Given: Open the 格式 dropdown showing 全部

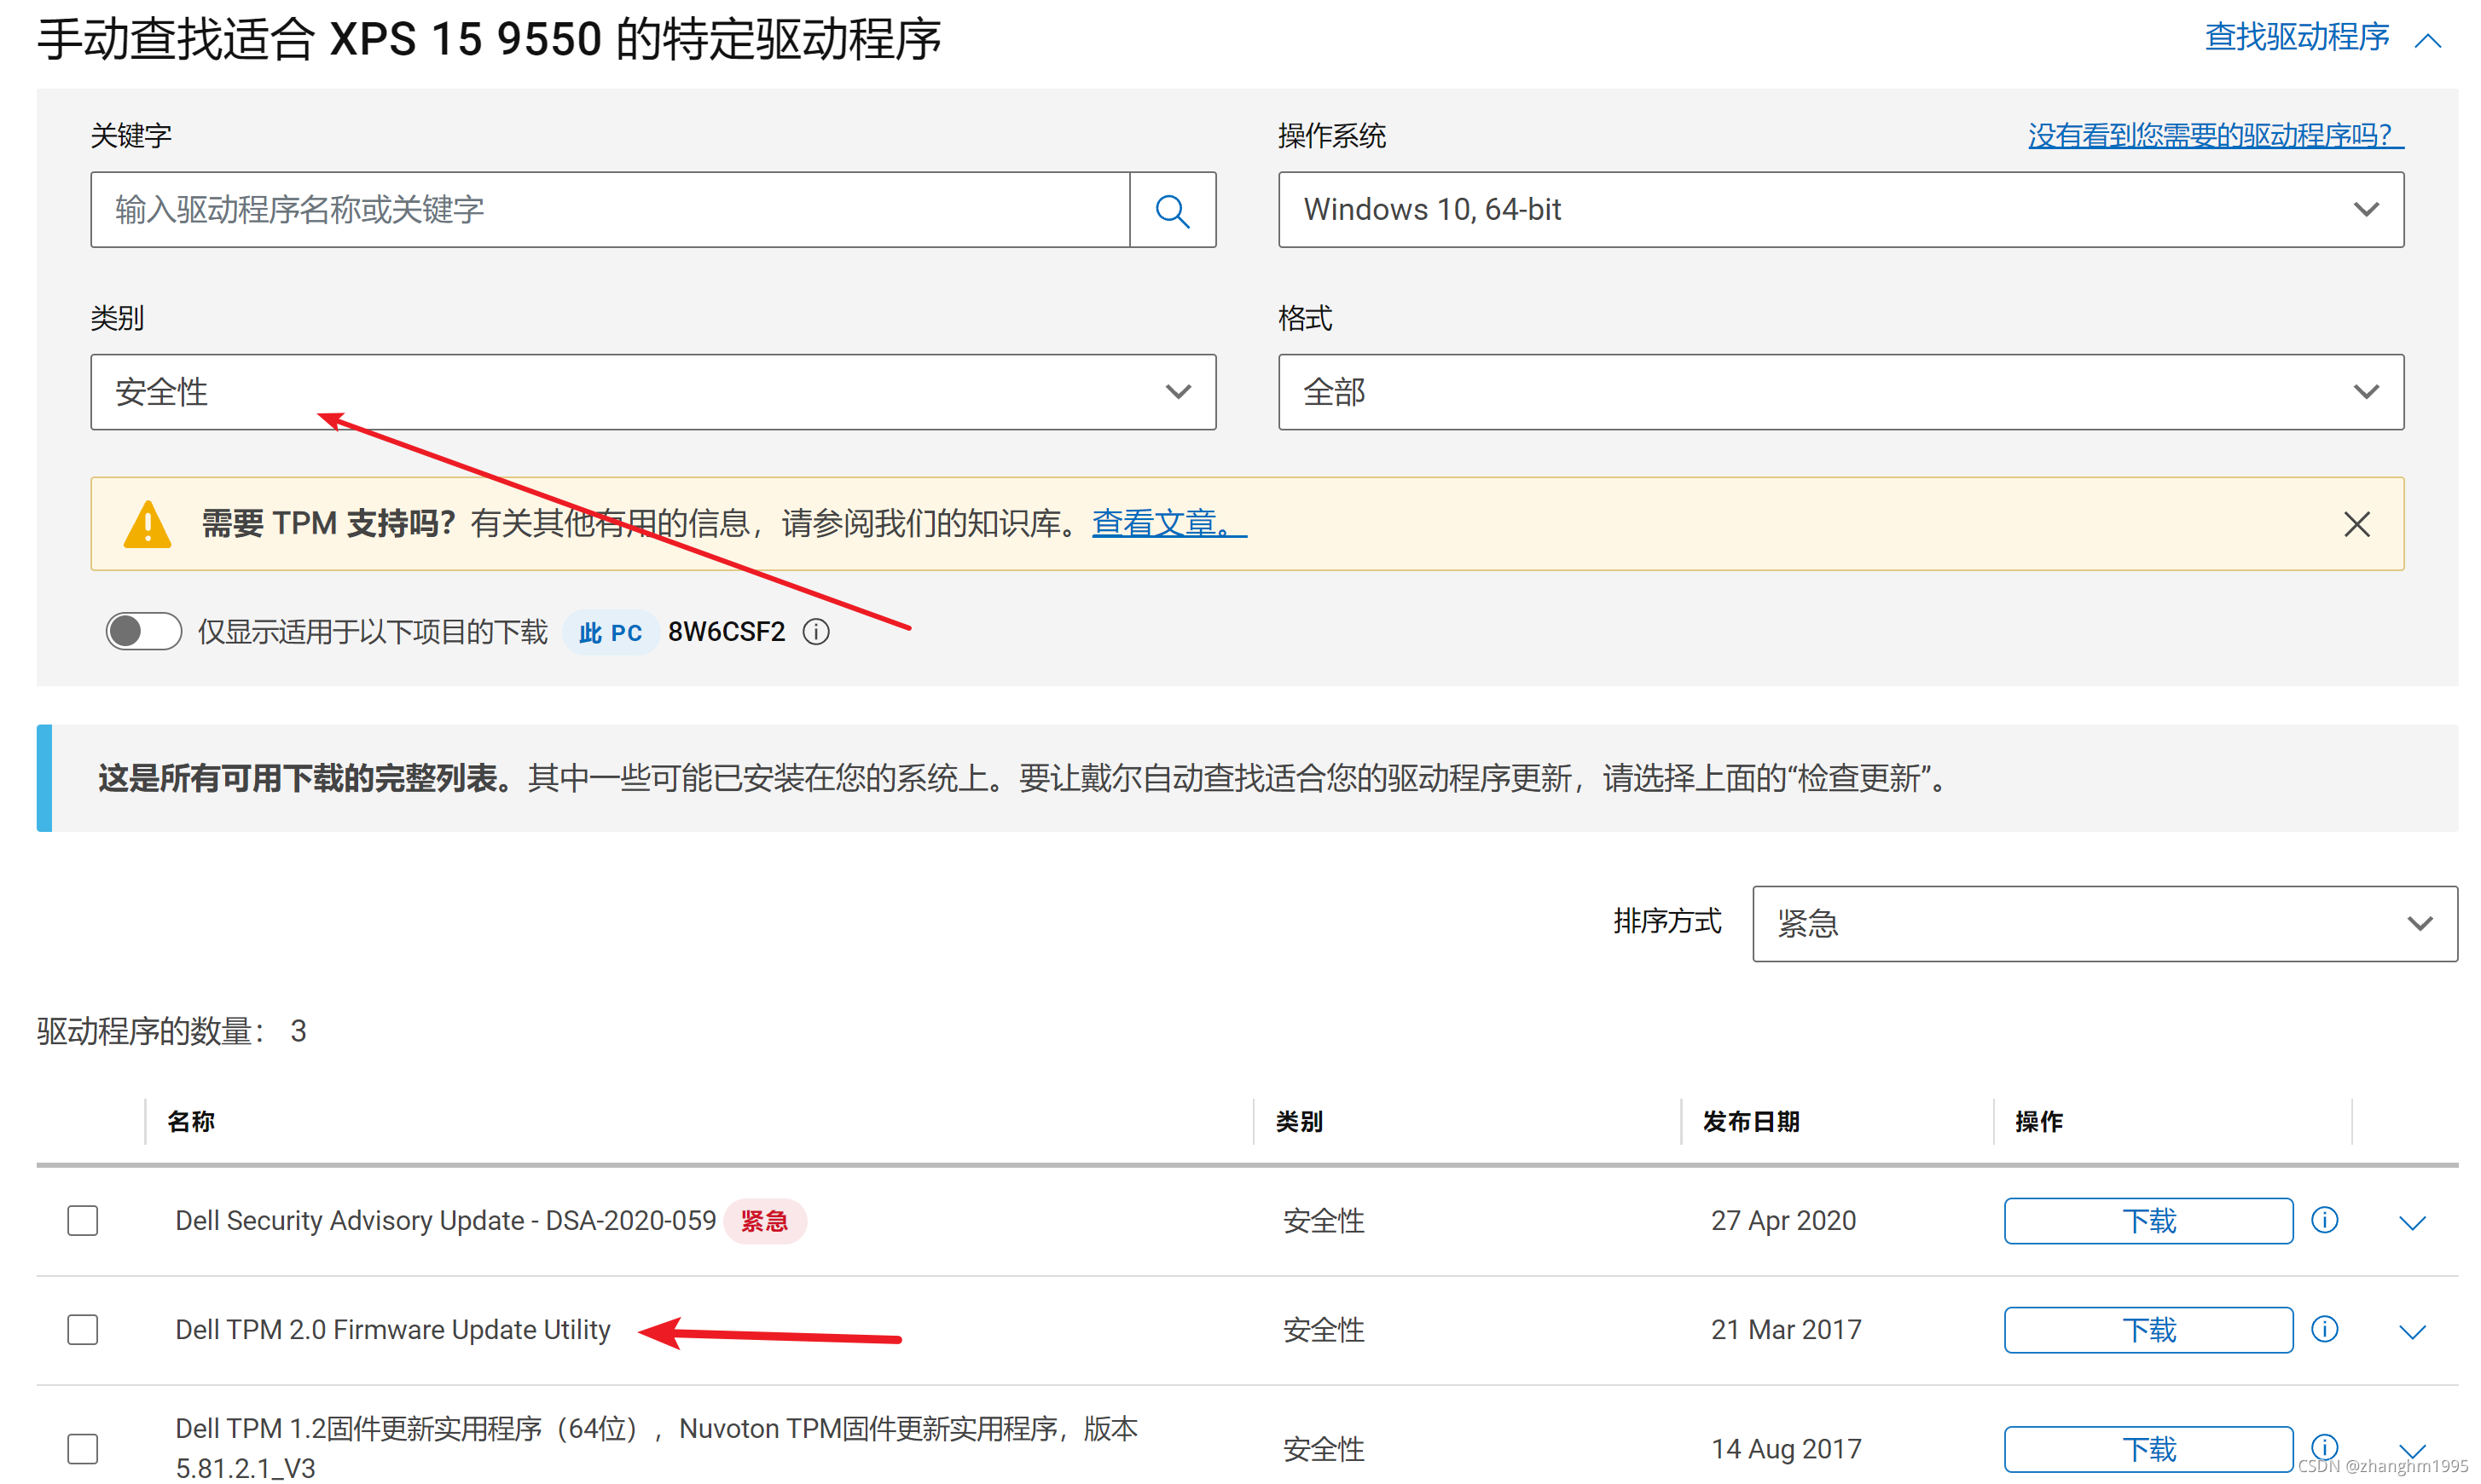Looking at the screenshot, I should pos(1840,392).
